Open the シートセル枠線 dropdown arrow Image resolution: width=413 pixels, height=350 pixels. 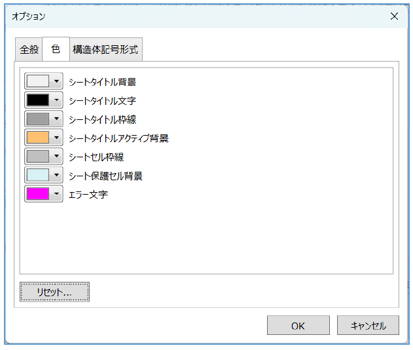[x=57, y=156]
